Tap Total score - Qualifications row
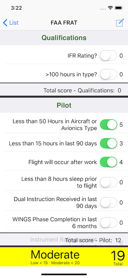Screen dimensions: 128x278 (64, 91)
